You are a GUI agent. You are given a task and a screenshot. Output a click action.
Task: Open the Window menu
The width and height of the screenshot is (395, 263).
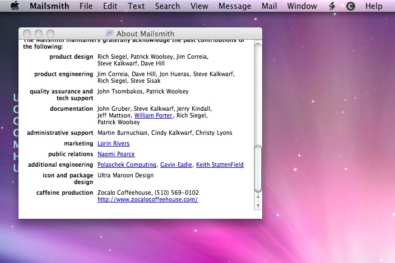tap(302, 6)
